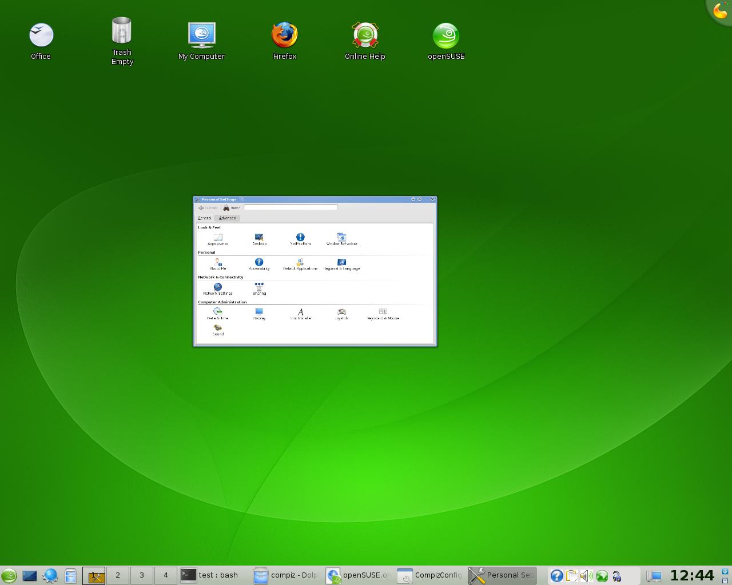Switch to virtual desktop 3

point(142,575)
